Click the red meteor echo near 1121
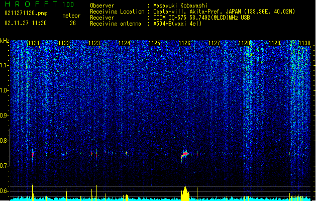This screenshot has height=201, width=316. [x=33, y=155]
